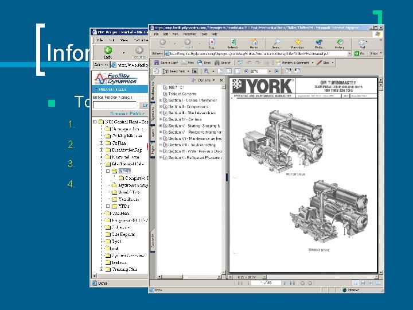Expand Section II - Compressors bookmark
Image resolution: width=413 pixels, height=310 pixels.
click(x=161, y=107)
